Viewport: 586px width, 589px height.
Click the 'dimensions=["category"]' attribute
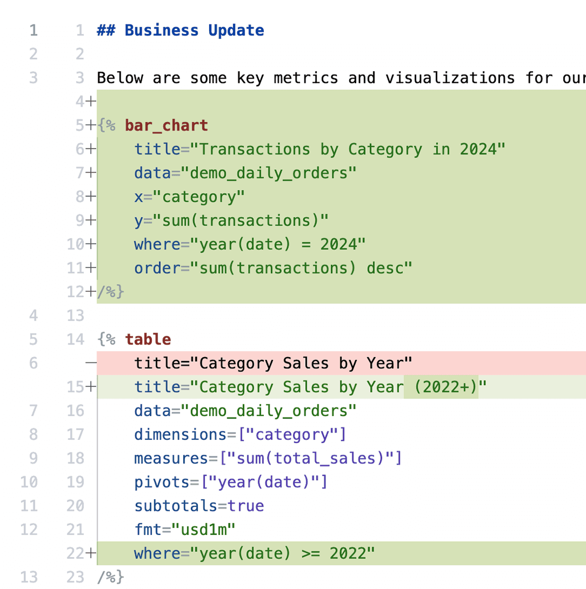tap(239, 434)
